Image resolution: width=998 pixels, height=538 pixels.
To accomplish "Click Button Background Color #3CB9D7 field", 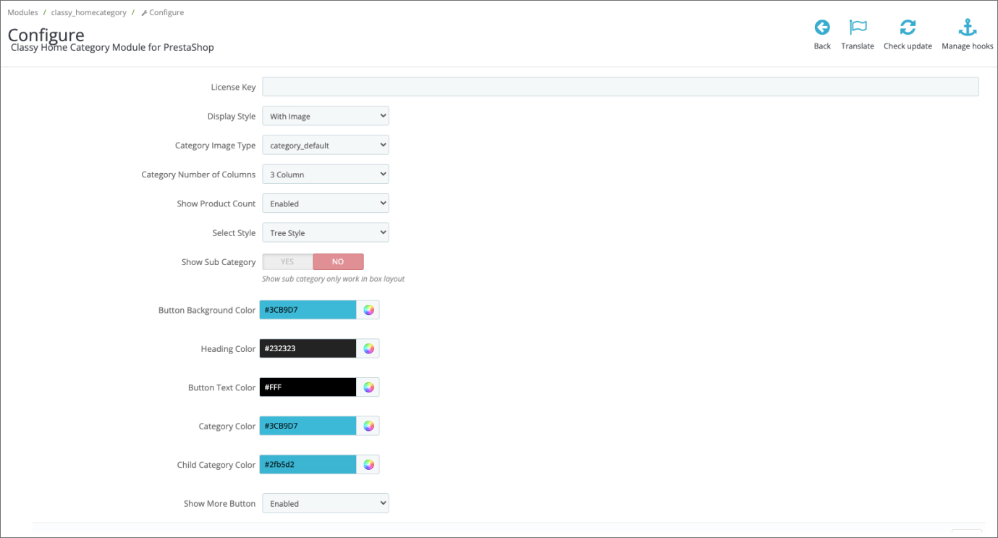I will [x=308, y=310].
